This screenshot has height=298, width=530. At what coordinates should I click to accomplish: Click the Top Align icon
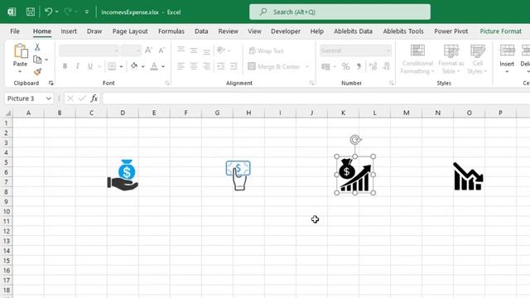tap(181, 50)
